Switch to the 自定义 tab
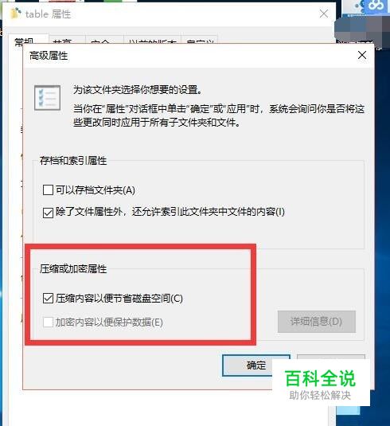The height and width of the screenshot is (426, 390). 200,41
